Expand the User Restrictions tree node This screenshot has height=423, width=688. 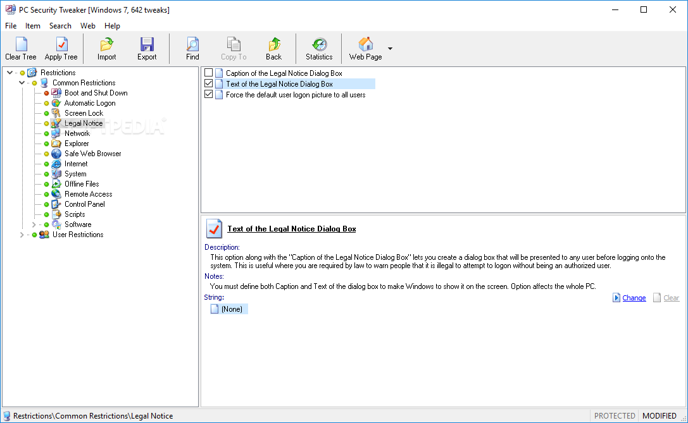tap(22, 235)
